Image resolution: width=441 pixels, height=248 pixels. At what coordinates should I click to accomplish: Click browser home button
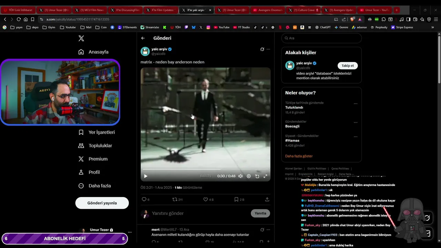click(x=25, y=19)
